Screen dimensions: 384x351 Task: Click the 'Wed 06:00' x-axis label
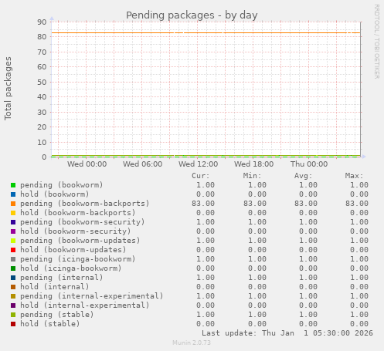pyautogui.click(x=143, y=164)
